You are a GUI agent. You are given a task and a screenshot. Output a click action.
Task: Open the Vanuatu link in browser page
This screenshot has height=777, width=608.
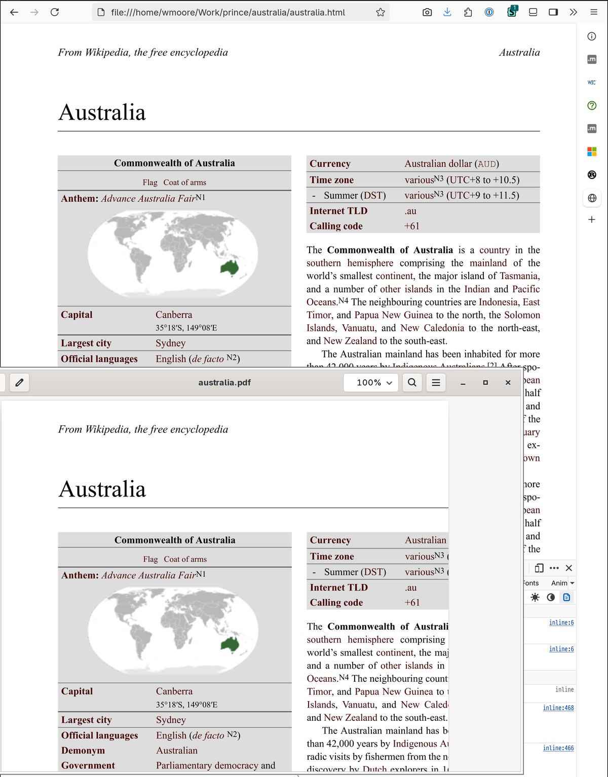click(x=358, y=328)
